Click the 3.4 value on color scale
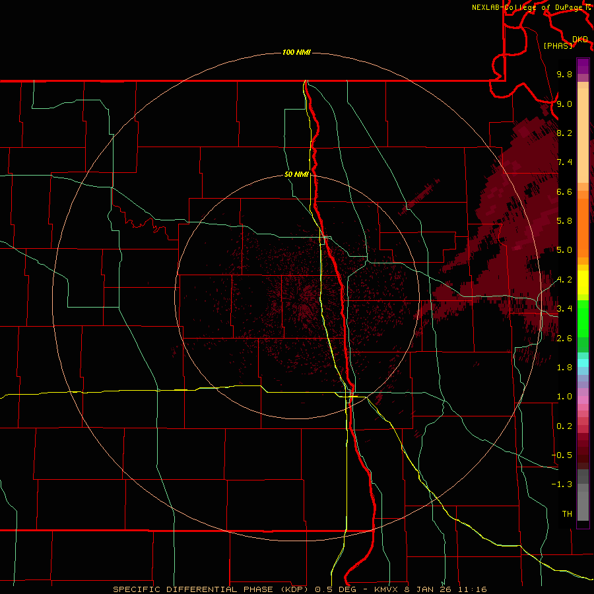Viewport: 594px width, 594px height. pos(564,309)
